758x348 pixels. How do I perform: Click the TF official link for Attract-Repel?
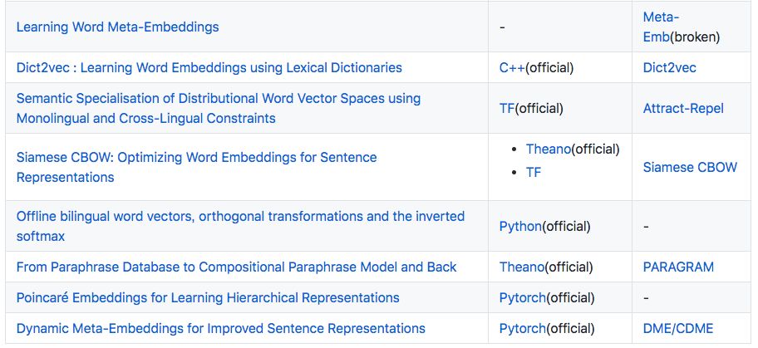pos(507,108)
